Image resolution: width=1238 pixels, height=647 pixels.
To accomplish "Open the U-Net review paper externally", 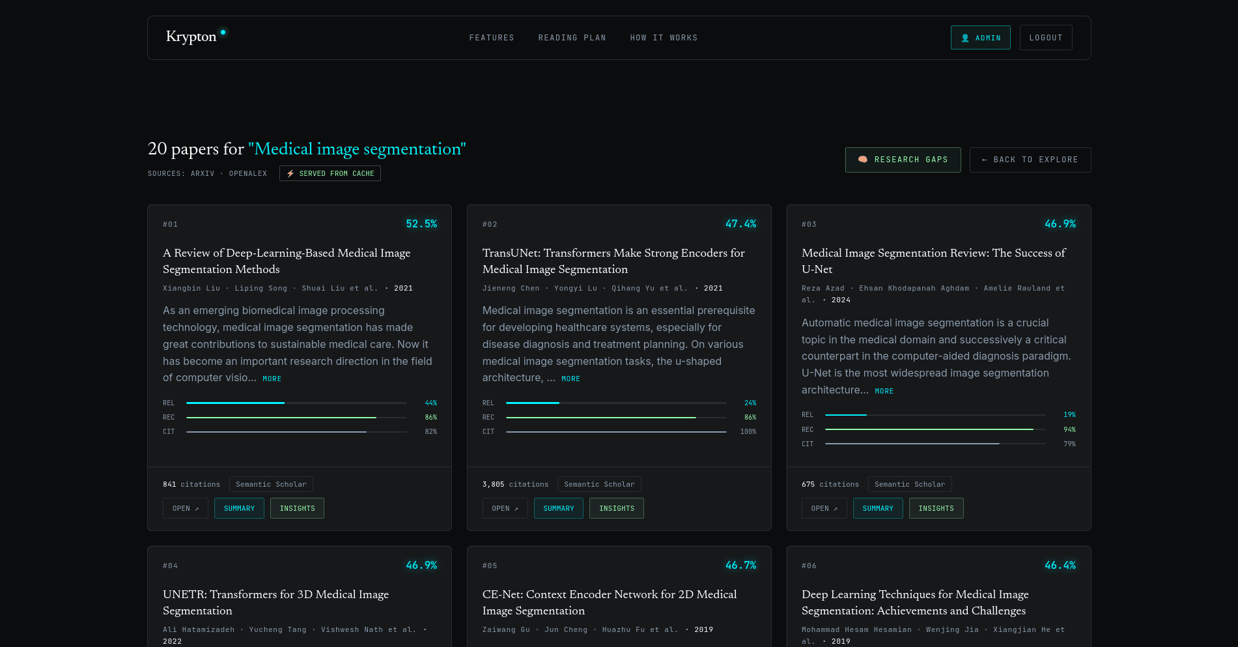I will (824, 508).
